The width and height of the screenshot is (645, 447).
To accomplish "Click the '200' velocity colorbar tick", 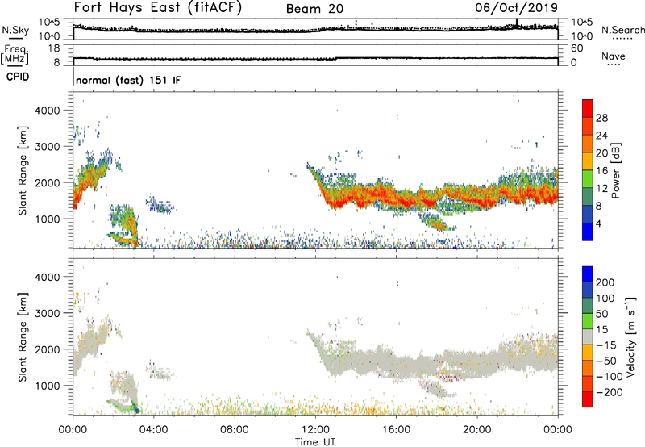I will pyautogui.click(x=605, y=282).
